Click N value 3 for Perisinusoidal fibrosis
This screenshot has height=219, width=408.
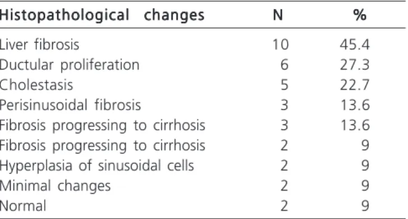tap(284, 105)
